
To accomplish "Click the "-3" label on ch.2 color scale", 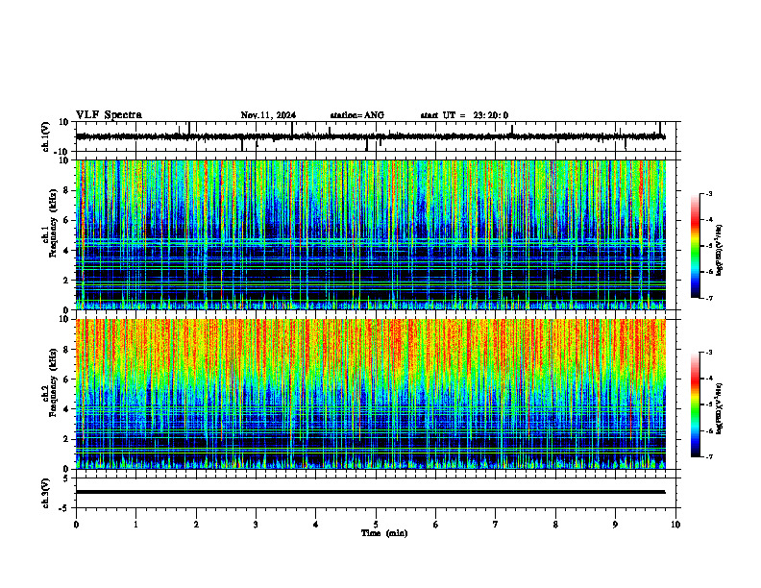I will [709, 353].
